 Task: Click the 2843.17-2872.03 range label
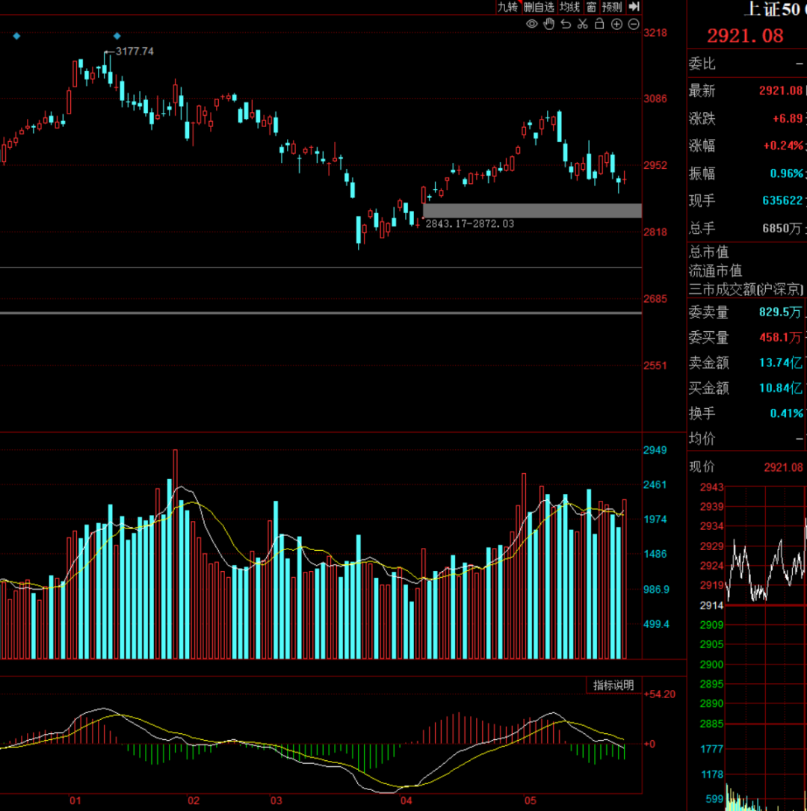469,223
